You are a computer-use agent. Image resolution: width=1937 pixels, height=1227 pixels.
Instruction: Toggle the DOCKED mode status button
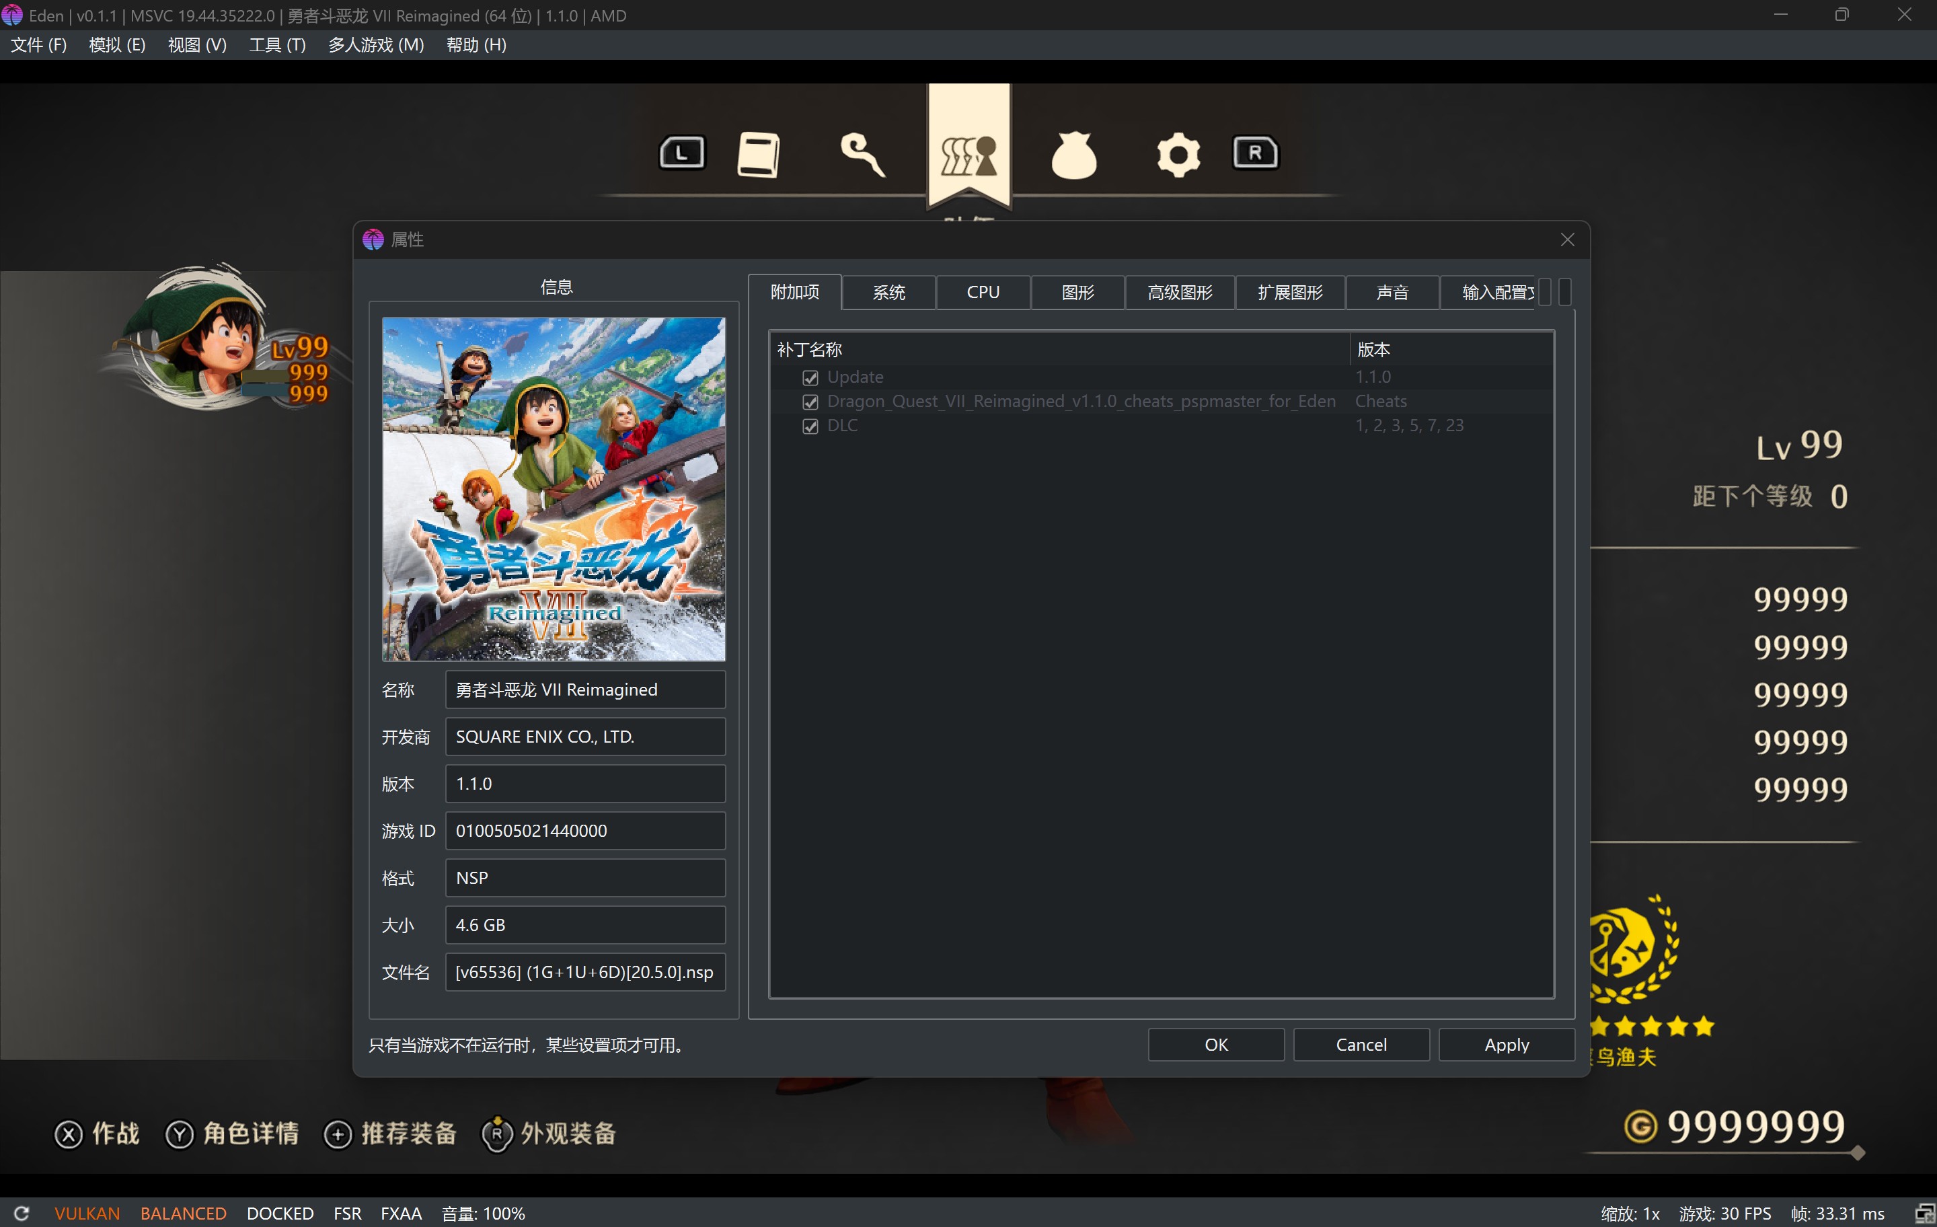(280, 1212)
